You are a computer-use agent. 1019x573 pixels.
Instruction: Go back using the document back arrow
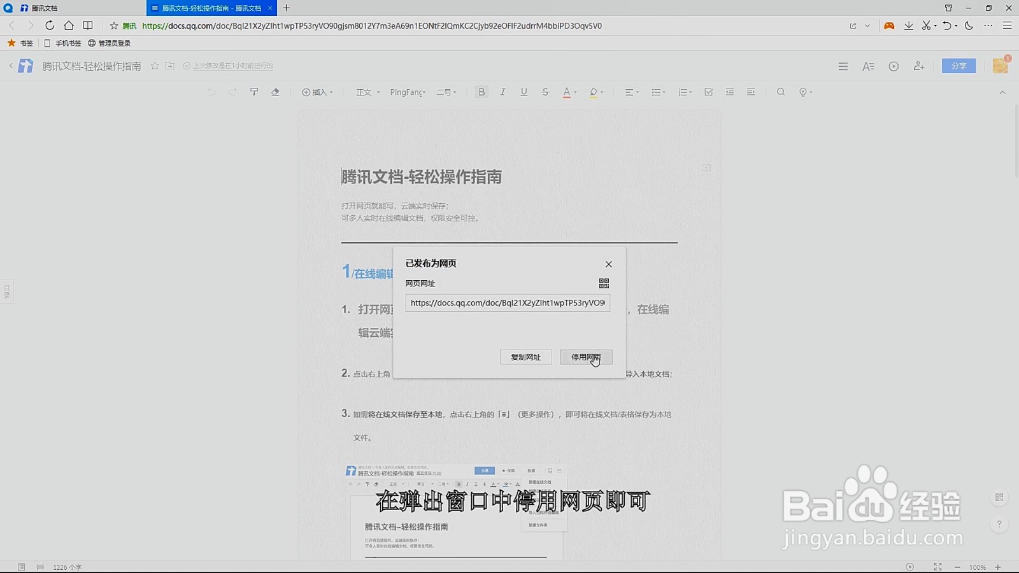(11, 66)
